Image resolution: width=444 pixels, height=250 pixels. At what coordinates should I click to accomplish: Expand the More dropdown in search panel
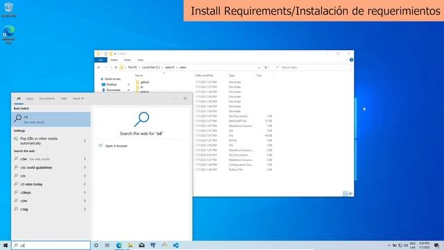point(78,99)
